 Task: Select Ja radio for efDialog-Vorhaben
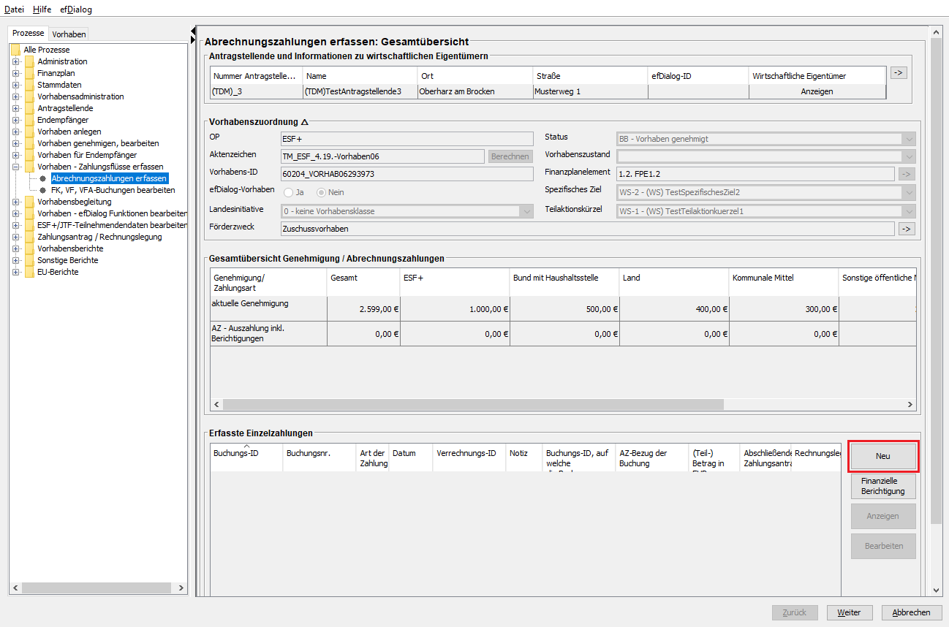tap(289, 192)
